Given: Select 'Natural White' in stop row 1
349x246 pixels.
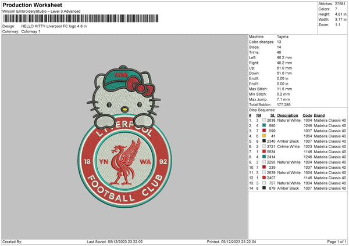Looking at the screenshot, I should pos(289,120).
